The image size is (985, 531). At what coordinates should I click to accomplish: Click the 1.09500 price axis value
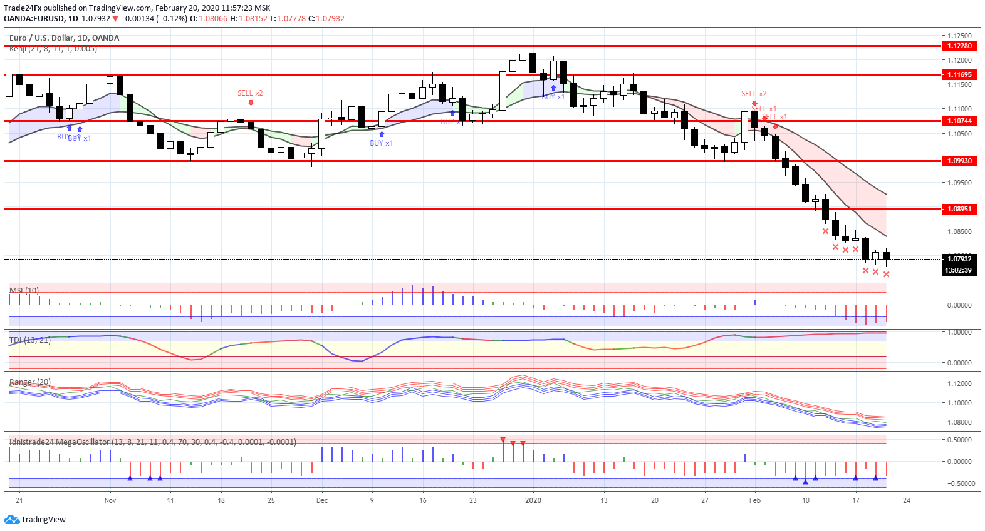(960, 183)
